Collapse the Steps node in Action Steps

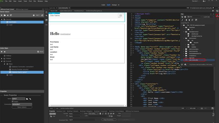pos(4,64)
